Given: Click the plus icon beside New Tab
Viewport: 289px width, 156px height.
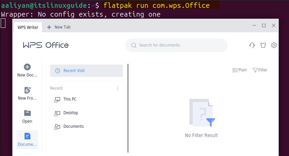Looking at the screenshot, I should click(49, 27).
